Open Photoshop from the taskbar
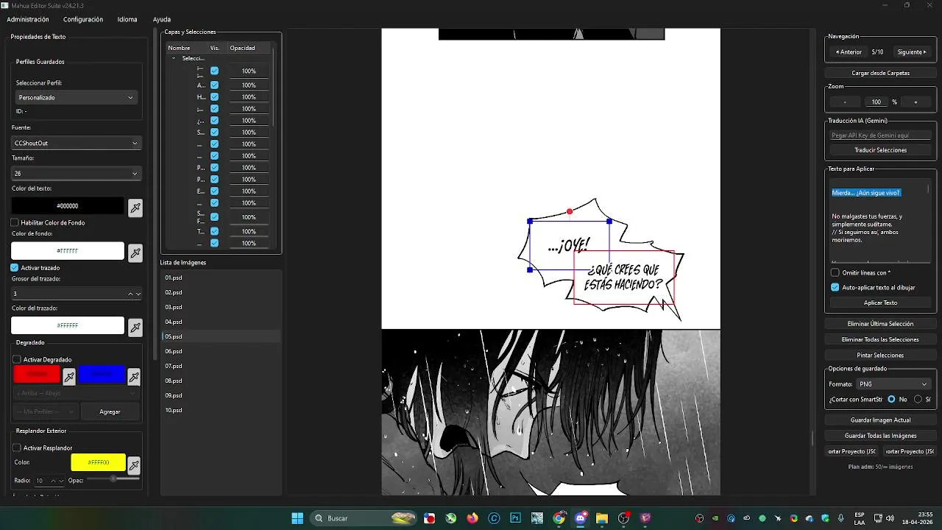 516,518
